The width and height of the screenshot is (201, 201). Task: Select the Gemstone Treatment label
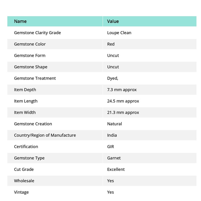35,78
